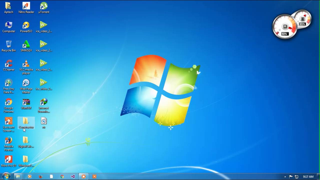Select the Internet Download Manager desktop shortcut
Screen dimensions: 320x180
click(44, 105)
